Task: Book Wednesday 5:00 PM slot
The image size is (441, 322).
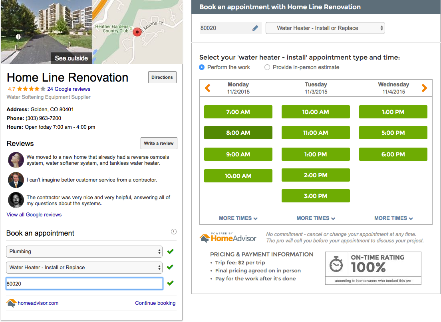Action: (393, 133)
